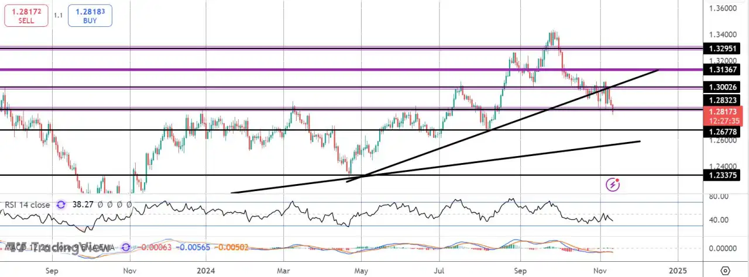This screenshot has height=277, width=749.
Task: Click the Jul label on time axis
Action: (439, 271)
